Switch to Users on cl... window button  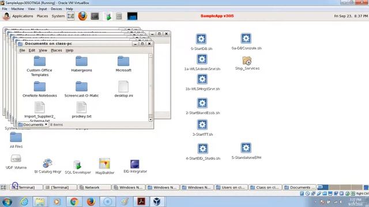click(x=231, y=187)
